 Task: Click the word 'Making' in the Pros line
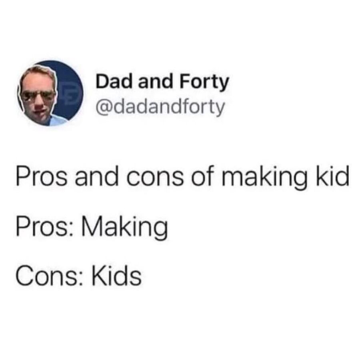pos(125,228)
